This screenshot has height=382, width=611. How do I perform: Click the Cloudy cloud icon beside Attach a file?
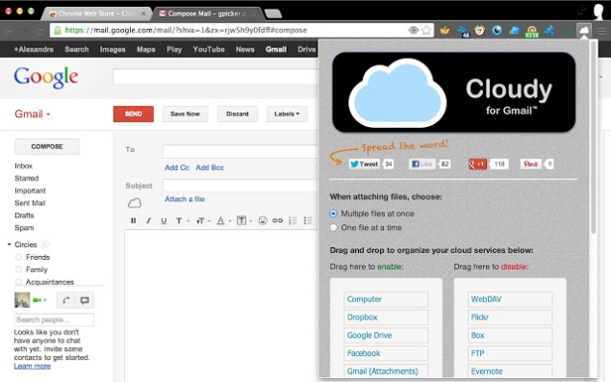[x=135, y=203]
